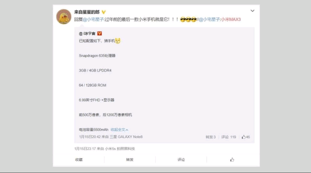
Task: Click 收藏 to favorite the post
Action: [79, 160]
